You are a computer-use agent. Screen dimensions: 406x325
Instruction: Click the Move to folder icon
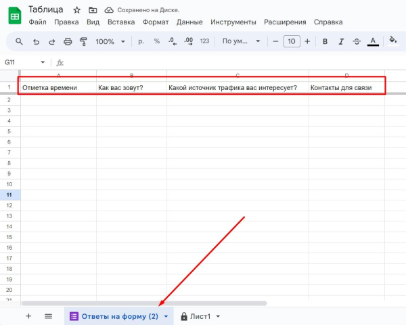tap(91, 10)
